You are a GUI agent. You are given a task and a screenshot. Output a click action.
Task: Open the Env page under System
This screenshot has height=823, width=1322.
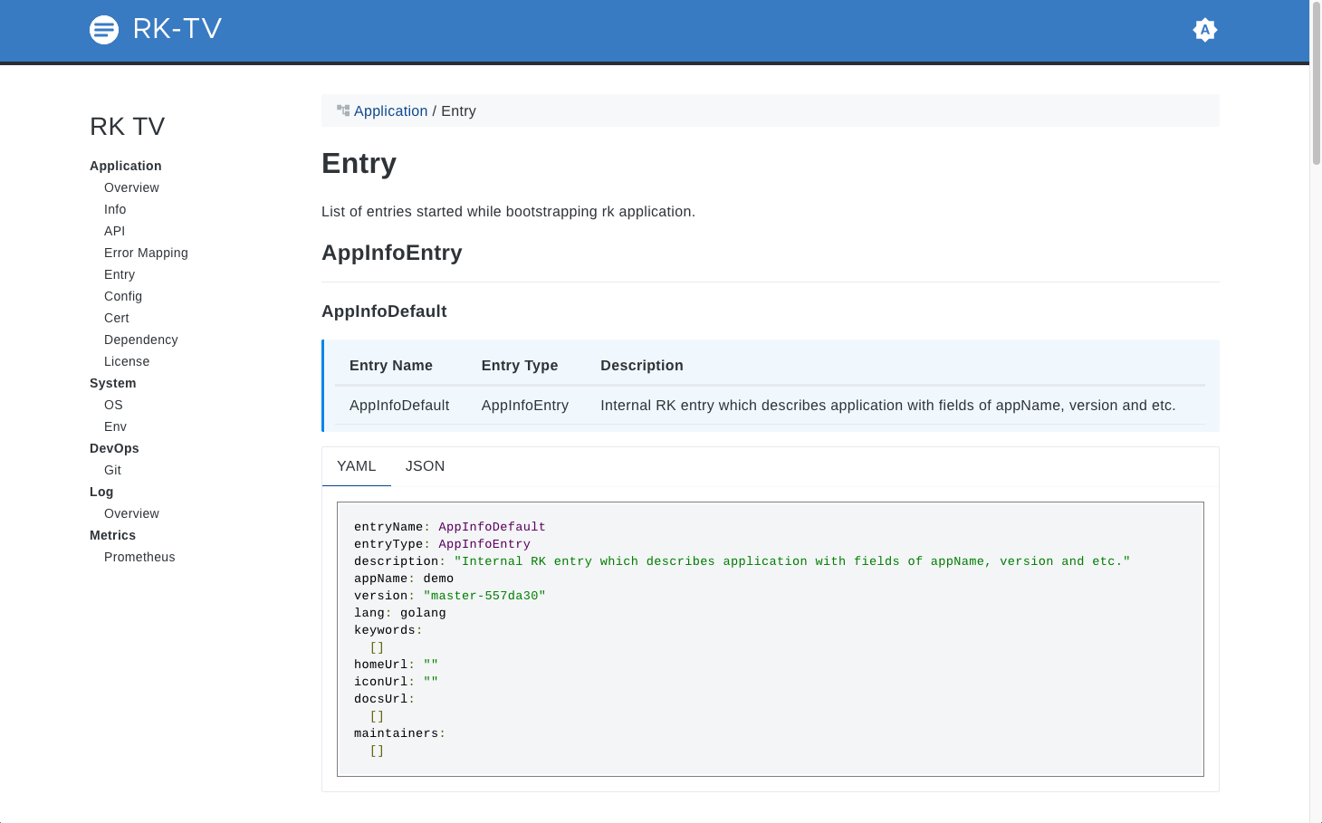click(x=115, y=426)
